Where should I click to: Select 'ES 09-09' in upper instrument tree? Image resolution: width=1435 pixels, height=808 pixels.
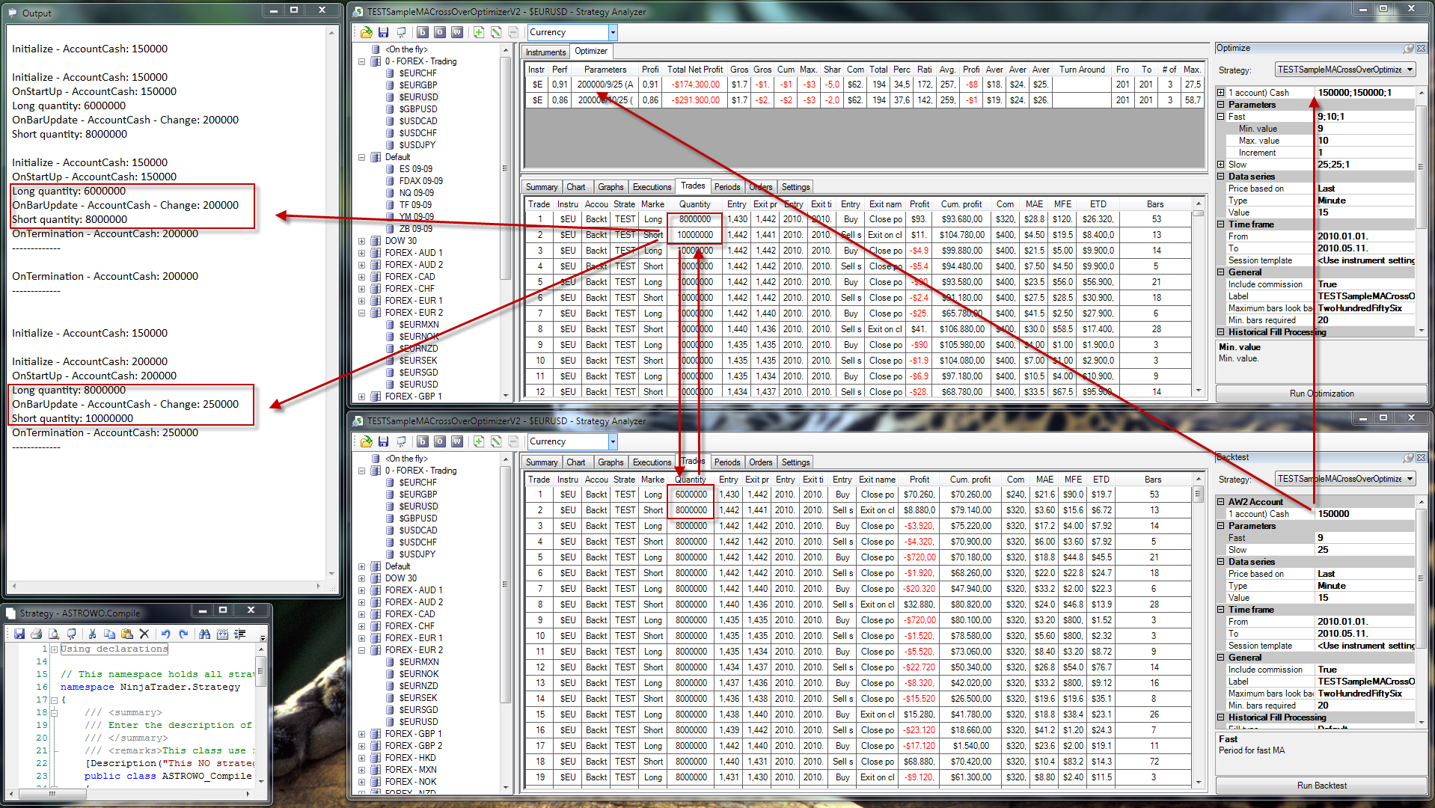(415, 169)
